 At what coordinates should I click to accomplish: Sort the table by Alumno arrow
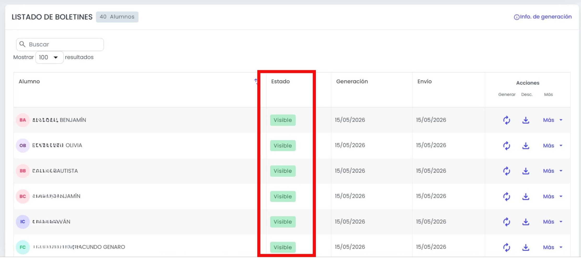click(256, 81)
